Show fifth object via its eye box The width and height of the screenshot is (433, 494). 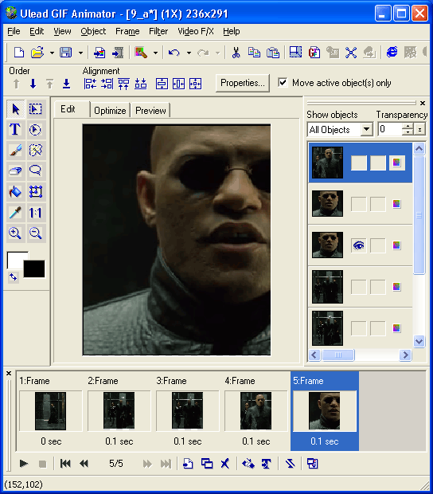359,328
